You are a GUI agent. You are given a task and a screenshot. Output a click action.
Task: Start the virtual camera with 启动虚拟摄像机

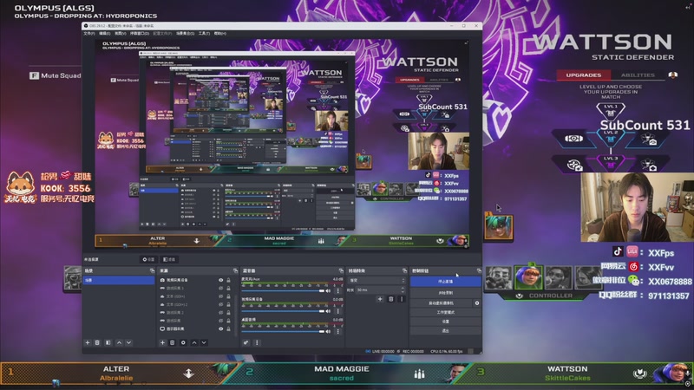click(442, 303)
